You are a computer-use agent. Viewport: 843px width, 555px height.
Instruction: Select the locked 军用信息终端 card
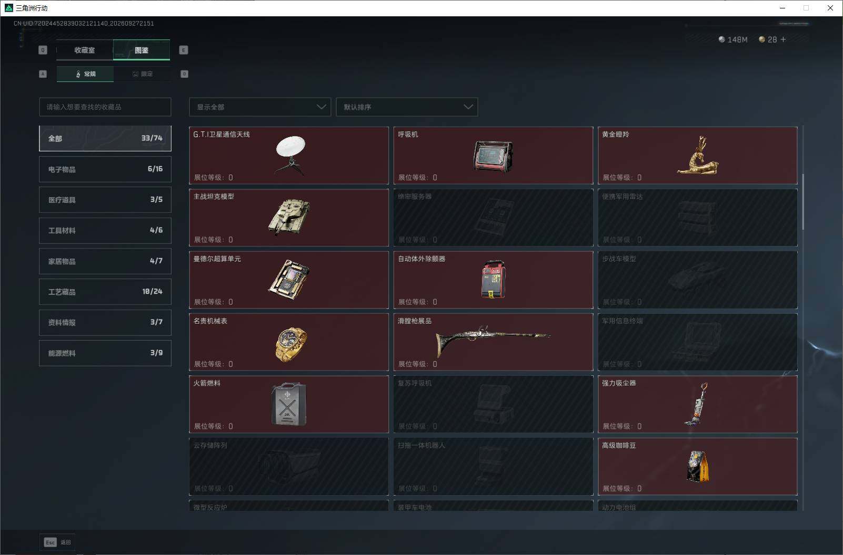698,342
